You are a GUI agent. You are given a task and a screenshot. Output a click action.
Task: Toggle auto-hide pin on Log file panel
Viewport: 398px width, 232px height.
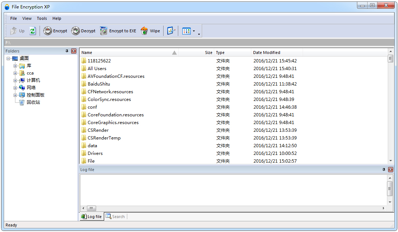coord(384,170)
